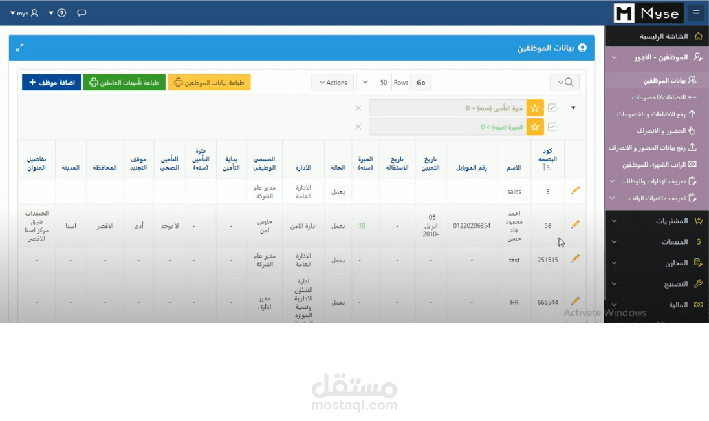Open the Rows 50 dropdown
Viewport: 709px width, 421px height.
point(374,82)
